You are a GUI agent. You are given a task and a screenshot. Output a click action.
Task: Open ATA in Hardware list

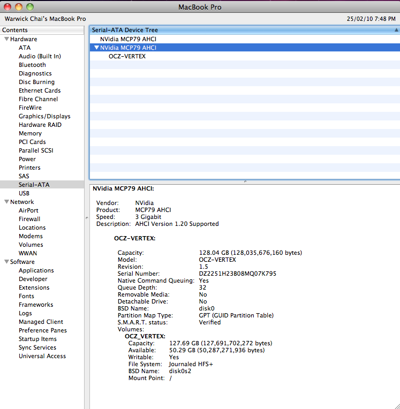click(x=25, y=48)
